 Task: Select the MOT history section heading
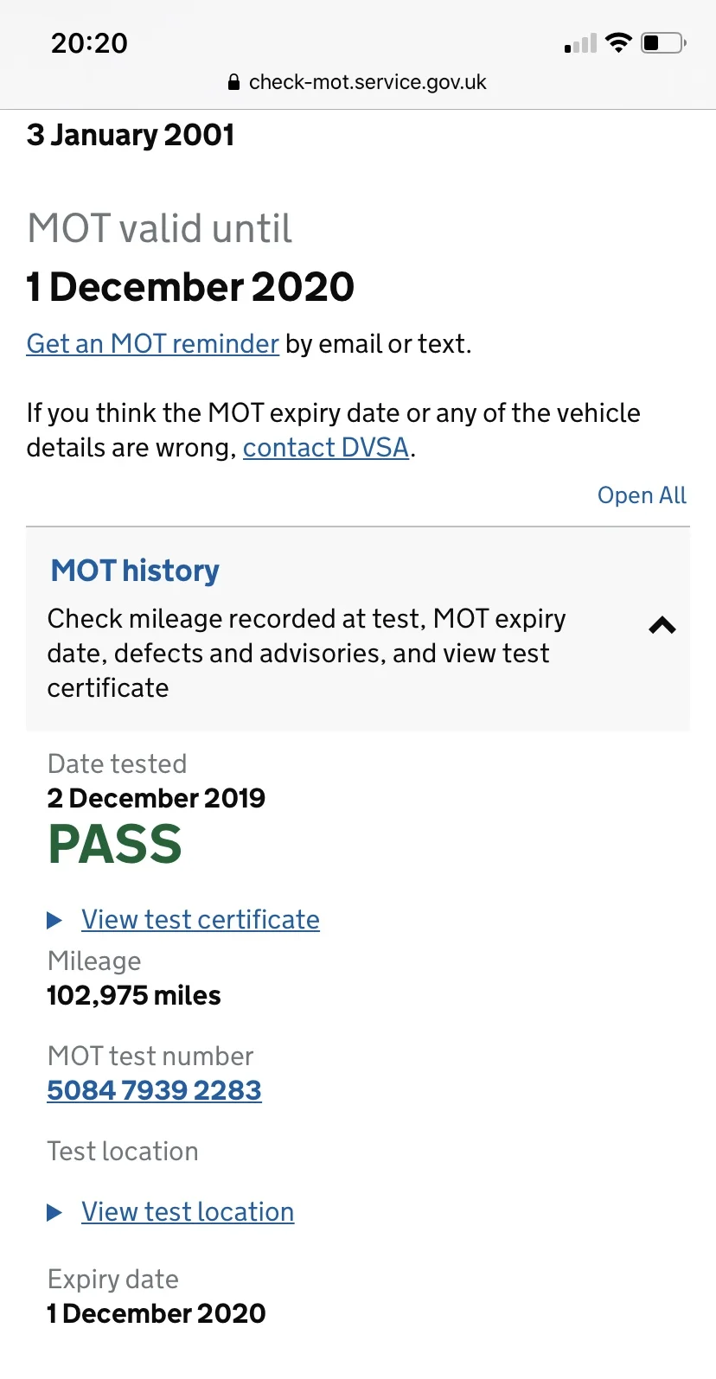pos(135,571)
